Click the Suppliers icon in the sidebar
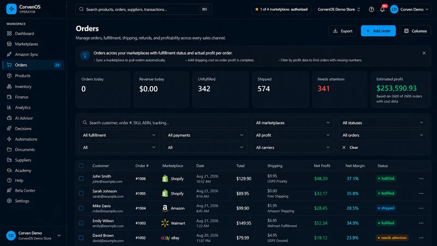 (x=9, y=160)
